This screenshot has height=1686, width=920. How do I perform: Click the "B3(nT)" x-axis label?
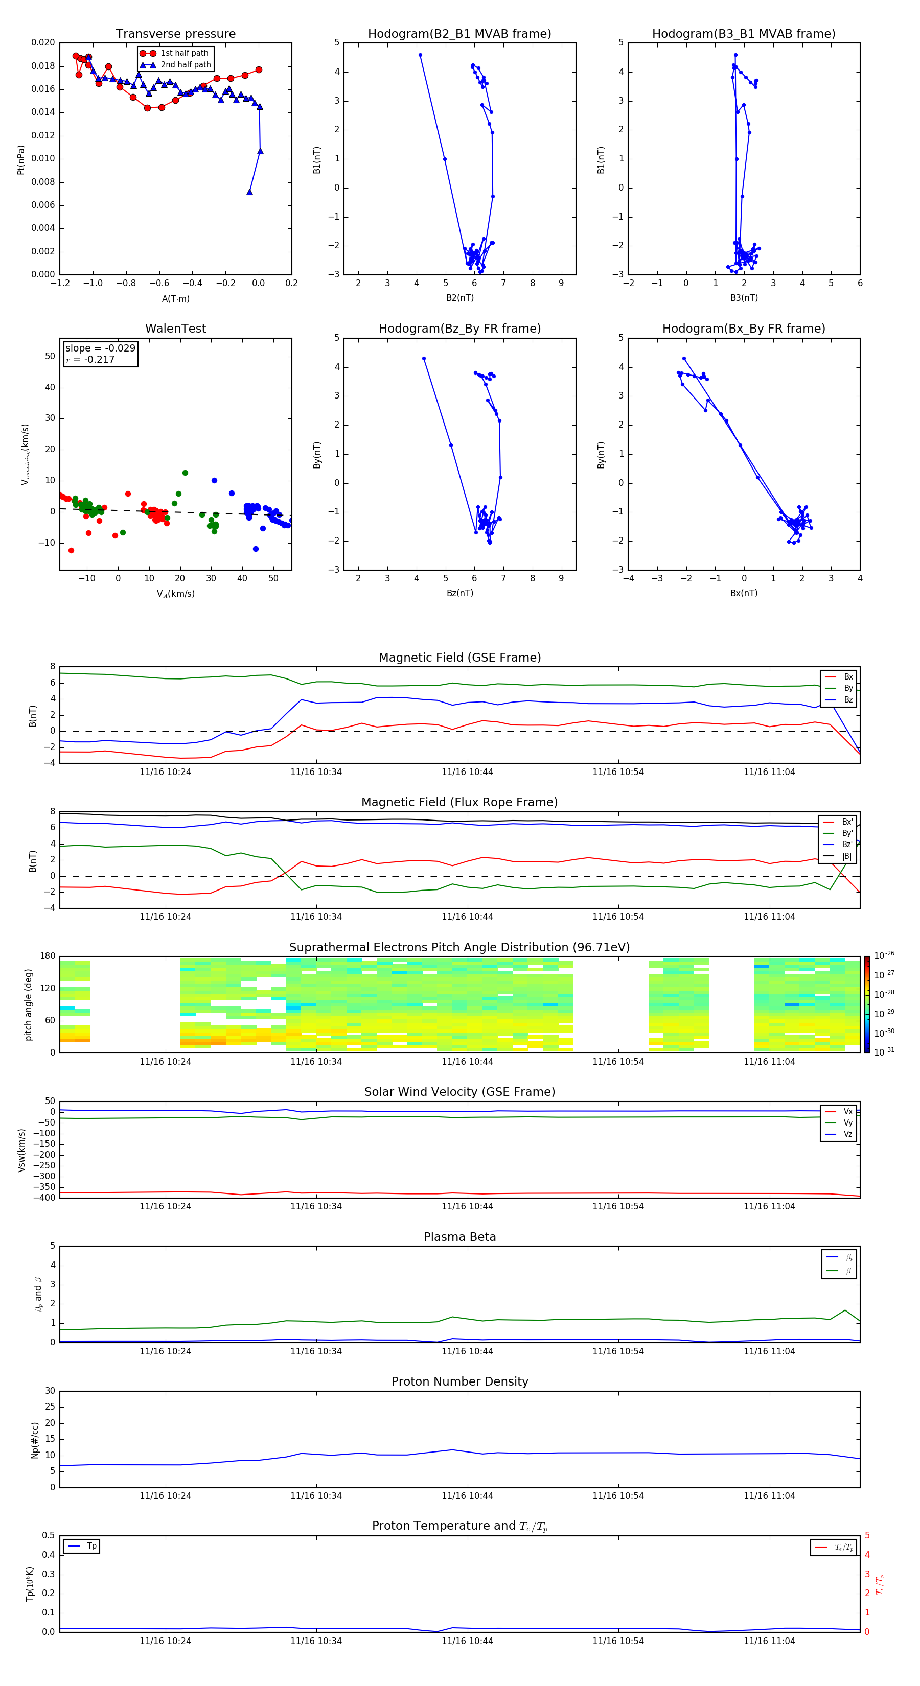coord(744,298)
